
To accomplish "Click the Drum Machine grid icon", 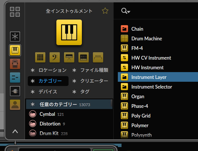I will [124, 39].
